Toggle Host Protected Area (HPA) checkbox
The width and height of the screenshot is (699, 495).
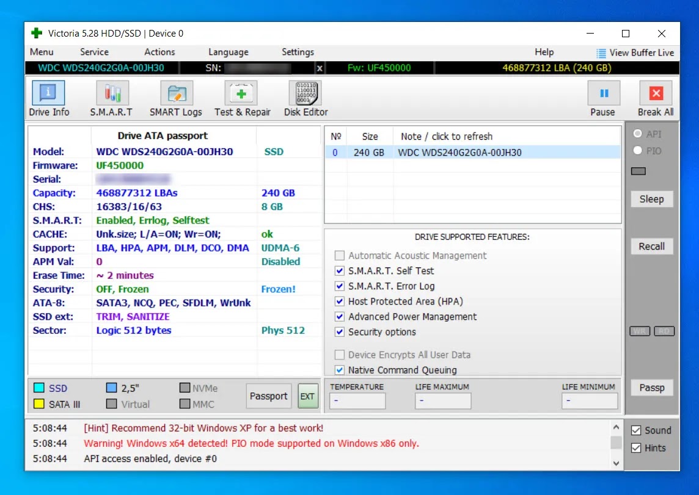click(339, 302)
